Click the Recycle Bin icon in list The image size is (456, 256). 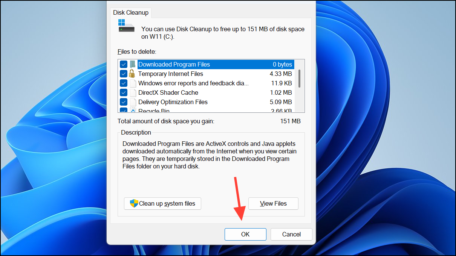[133, 110]
